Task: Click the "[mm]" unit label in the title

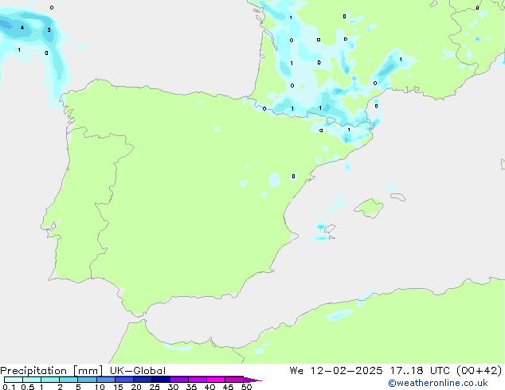Action: (88, 371)
